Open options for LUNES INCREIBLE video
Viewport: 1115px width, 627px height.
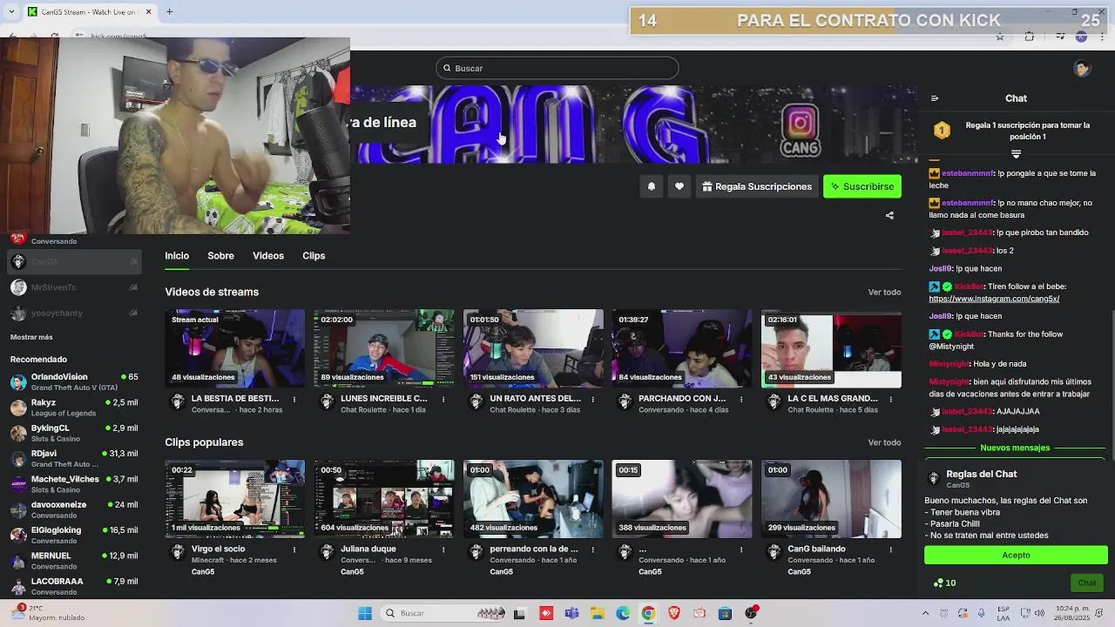click(443, 399)
